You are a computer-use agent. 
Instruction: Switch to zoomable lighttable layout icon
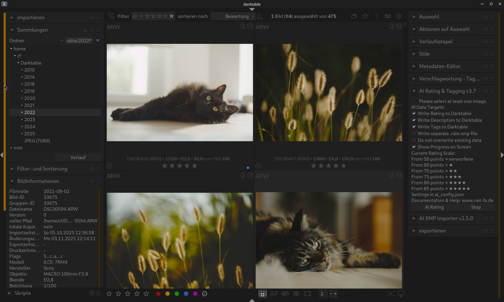(x=274, y=294)
